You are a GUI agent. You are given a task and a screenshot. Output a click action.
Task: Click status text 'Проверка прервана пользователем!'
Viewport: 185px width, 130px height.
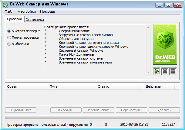35,125
